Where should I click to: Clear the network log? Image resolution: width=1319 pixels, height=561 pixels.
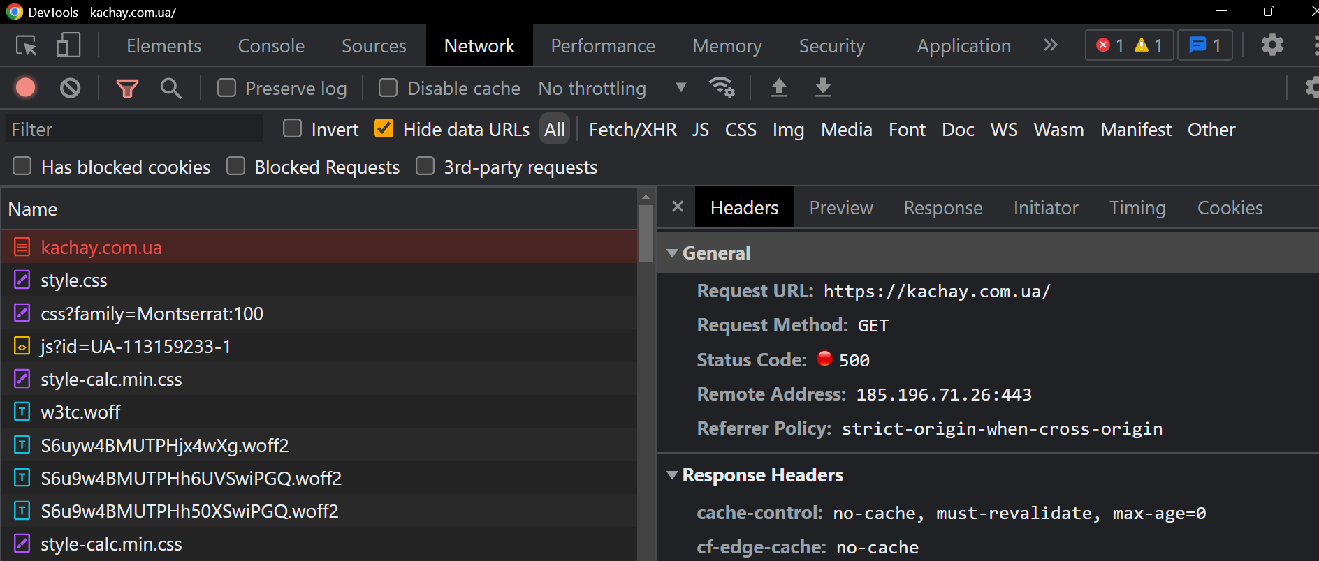[x=70, y=88]
